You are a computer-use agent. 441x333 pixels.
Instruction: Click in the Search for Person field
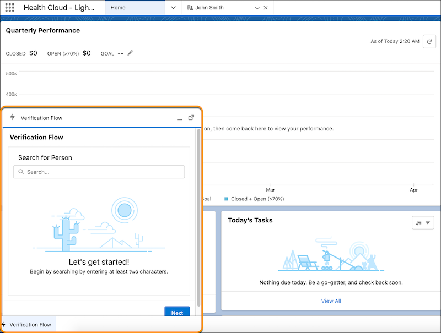(x=99, y=172)
